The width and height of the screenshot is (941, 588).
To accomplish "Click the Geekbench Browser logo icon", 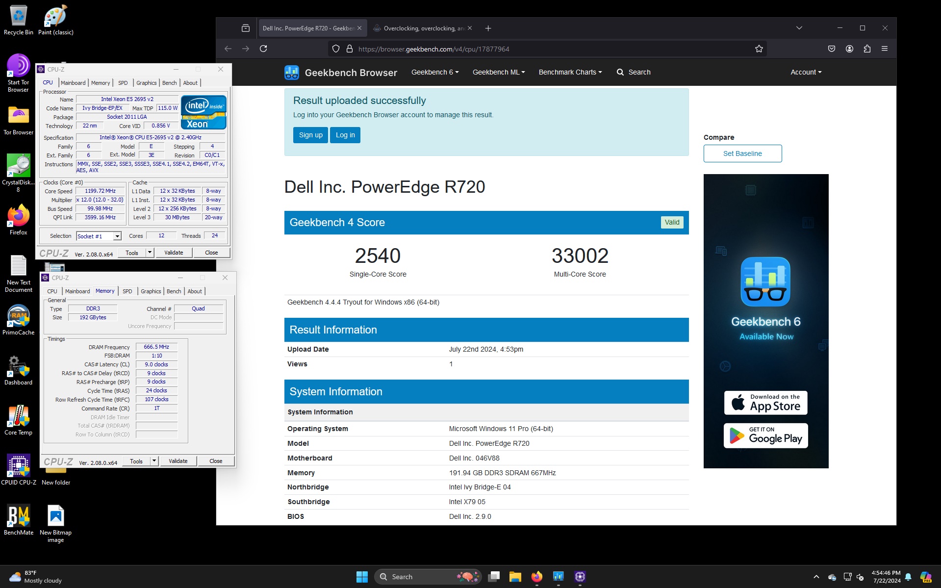I will (x=292, y=73).
